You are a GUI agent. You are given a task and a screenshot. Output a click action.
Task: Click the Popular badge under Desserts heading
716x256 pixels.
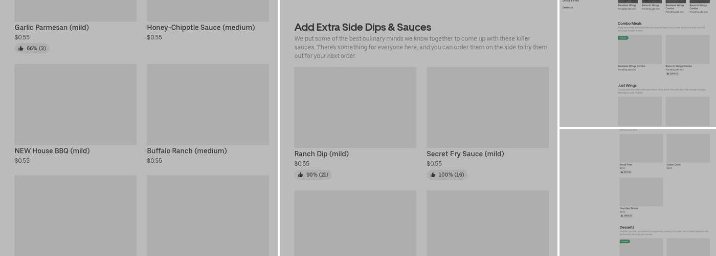tap(624, 241)
